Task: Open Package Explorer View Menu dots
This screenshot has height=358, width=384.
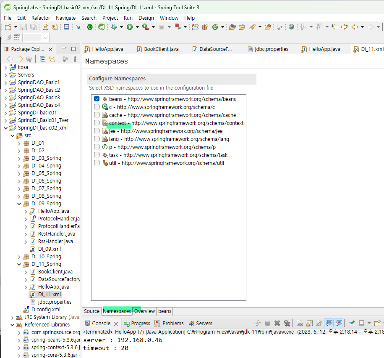Action: click(x=75, y=59)
